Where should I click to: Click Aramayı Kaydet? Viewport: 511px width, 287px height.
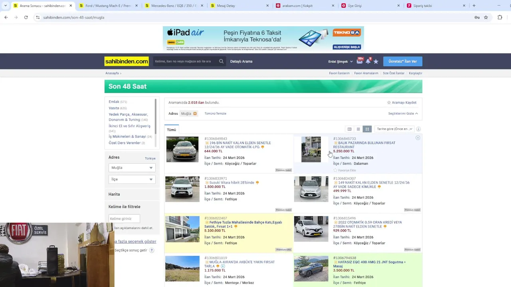404,102
